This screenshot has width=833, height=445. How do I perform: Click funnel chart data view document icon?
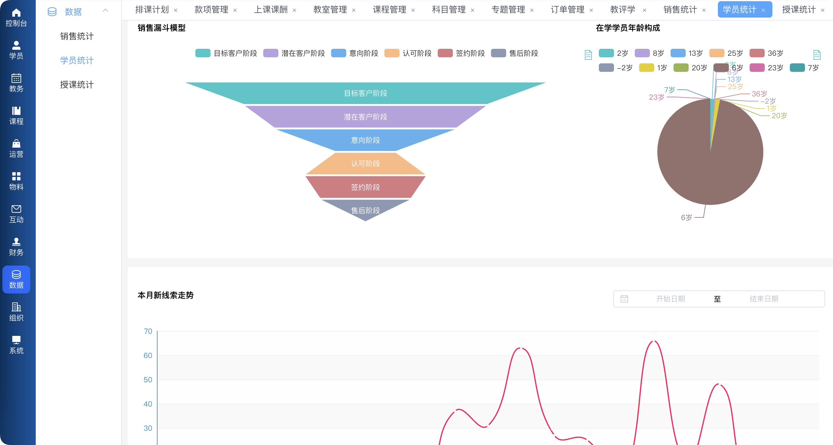click(x=588, y=55)
